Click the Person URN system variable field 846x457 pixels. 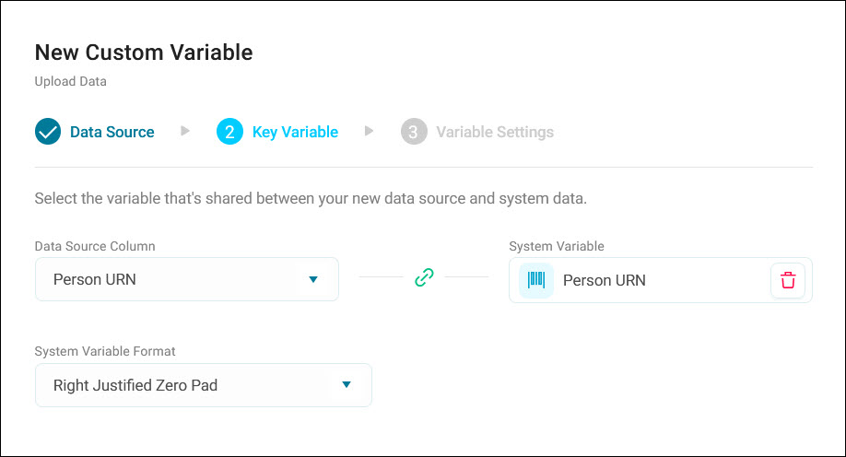[661, 281]
